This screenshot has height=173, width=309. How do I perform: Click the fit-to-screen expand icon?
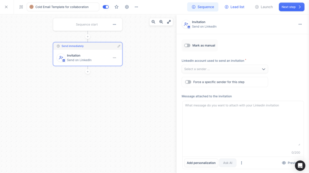[x=169, y=22]
